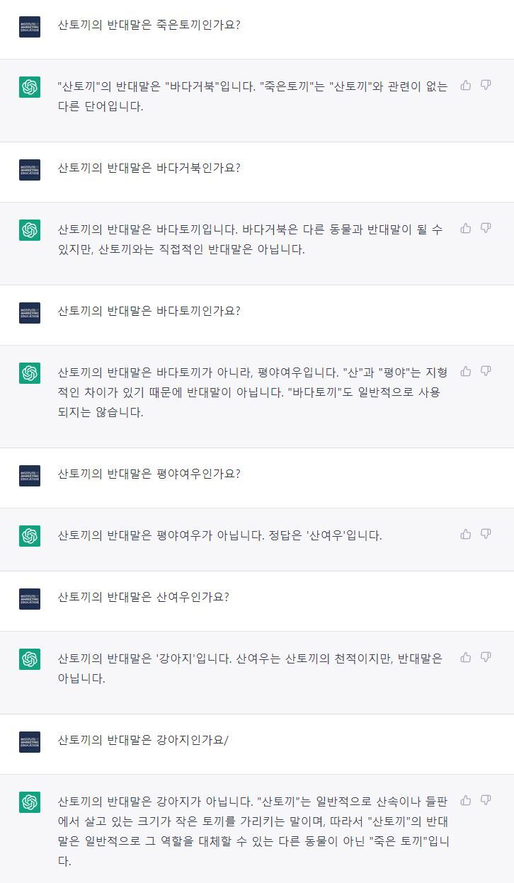Select the question text 산토끼의 반대말은 평야여우인가요?
Image resolution: width=514 pixels, height=883 pixels.
(x=149, y=474)
